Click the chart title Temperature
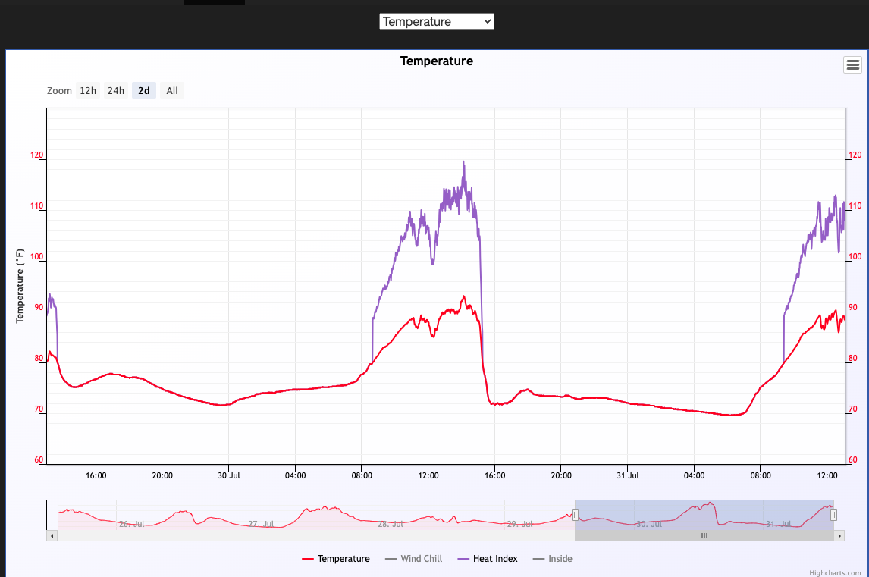869x577 pixels. [437, 61]
